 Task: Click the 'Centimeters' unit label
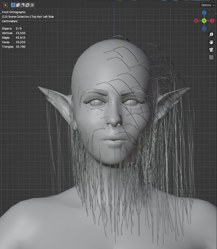pos(10,21)
